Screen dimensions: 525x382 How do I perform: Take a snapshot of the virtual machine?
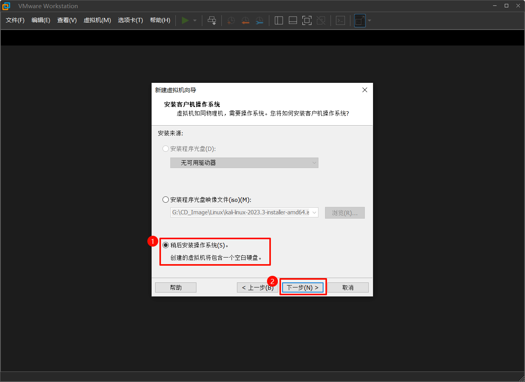231,20
